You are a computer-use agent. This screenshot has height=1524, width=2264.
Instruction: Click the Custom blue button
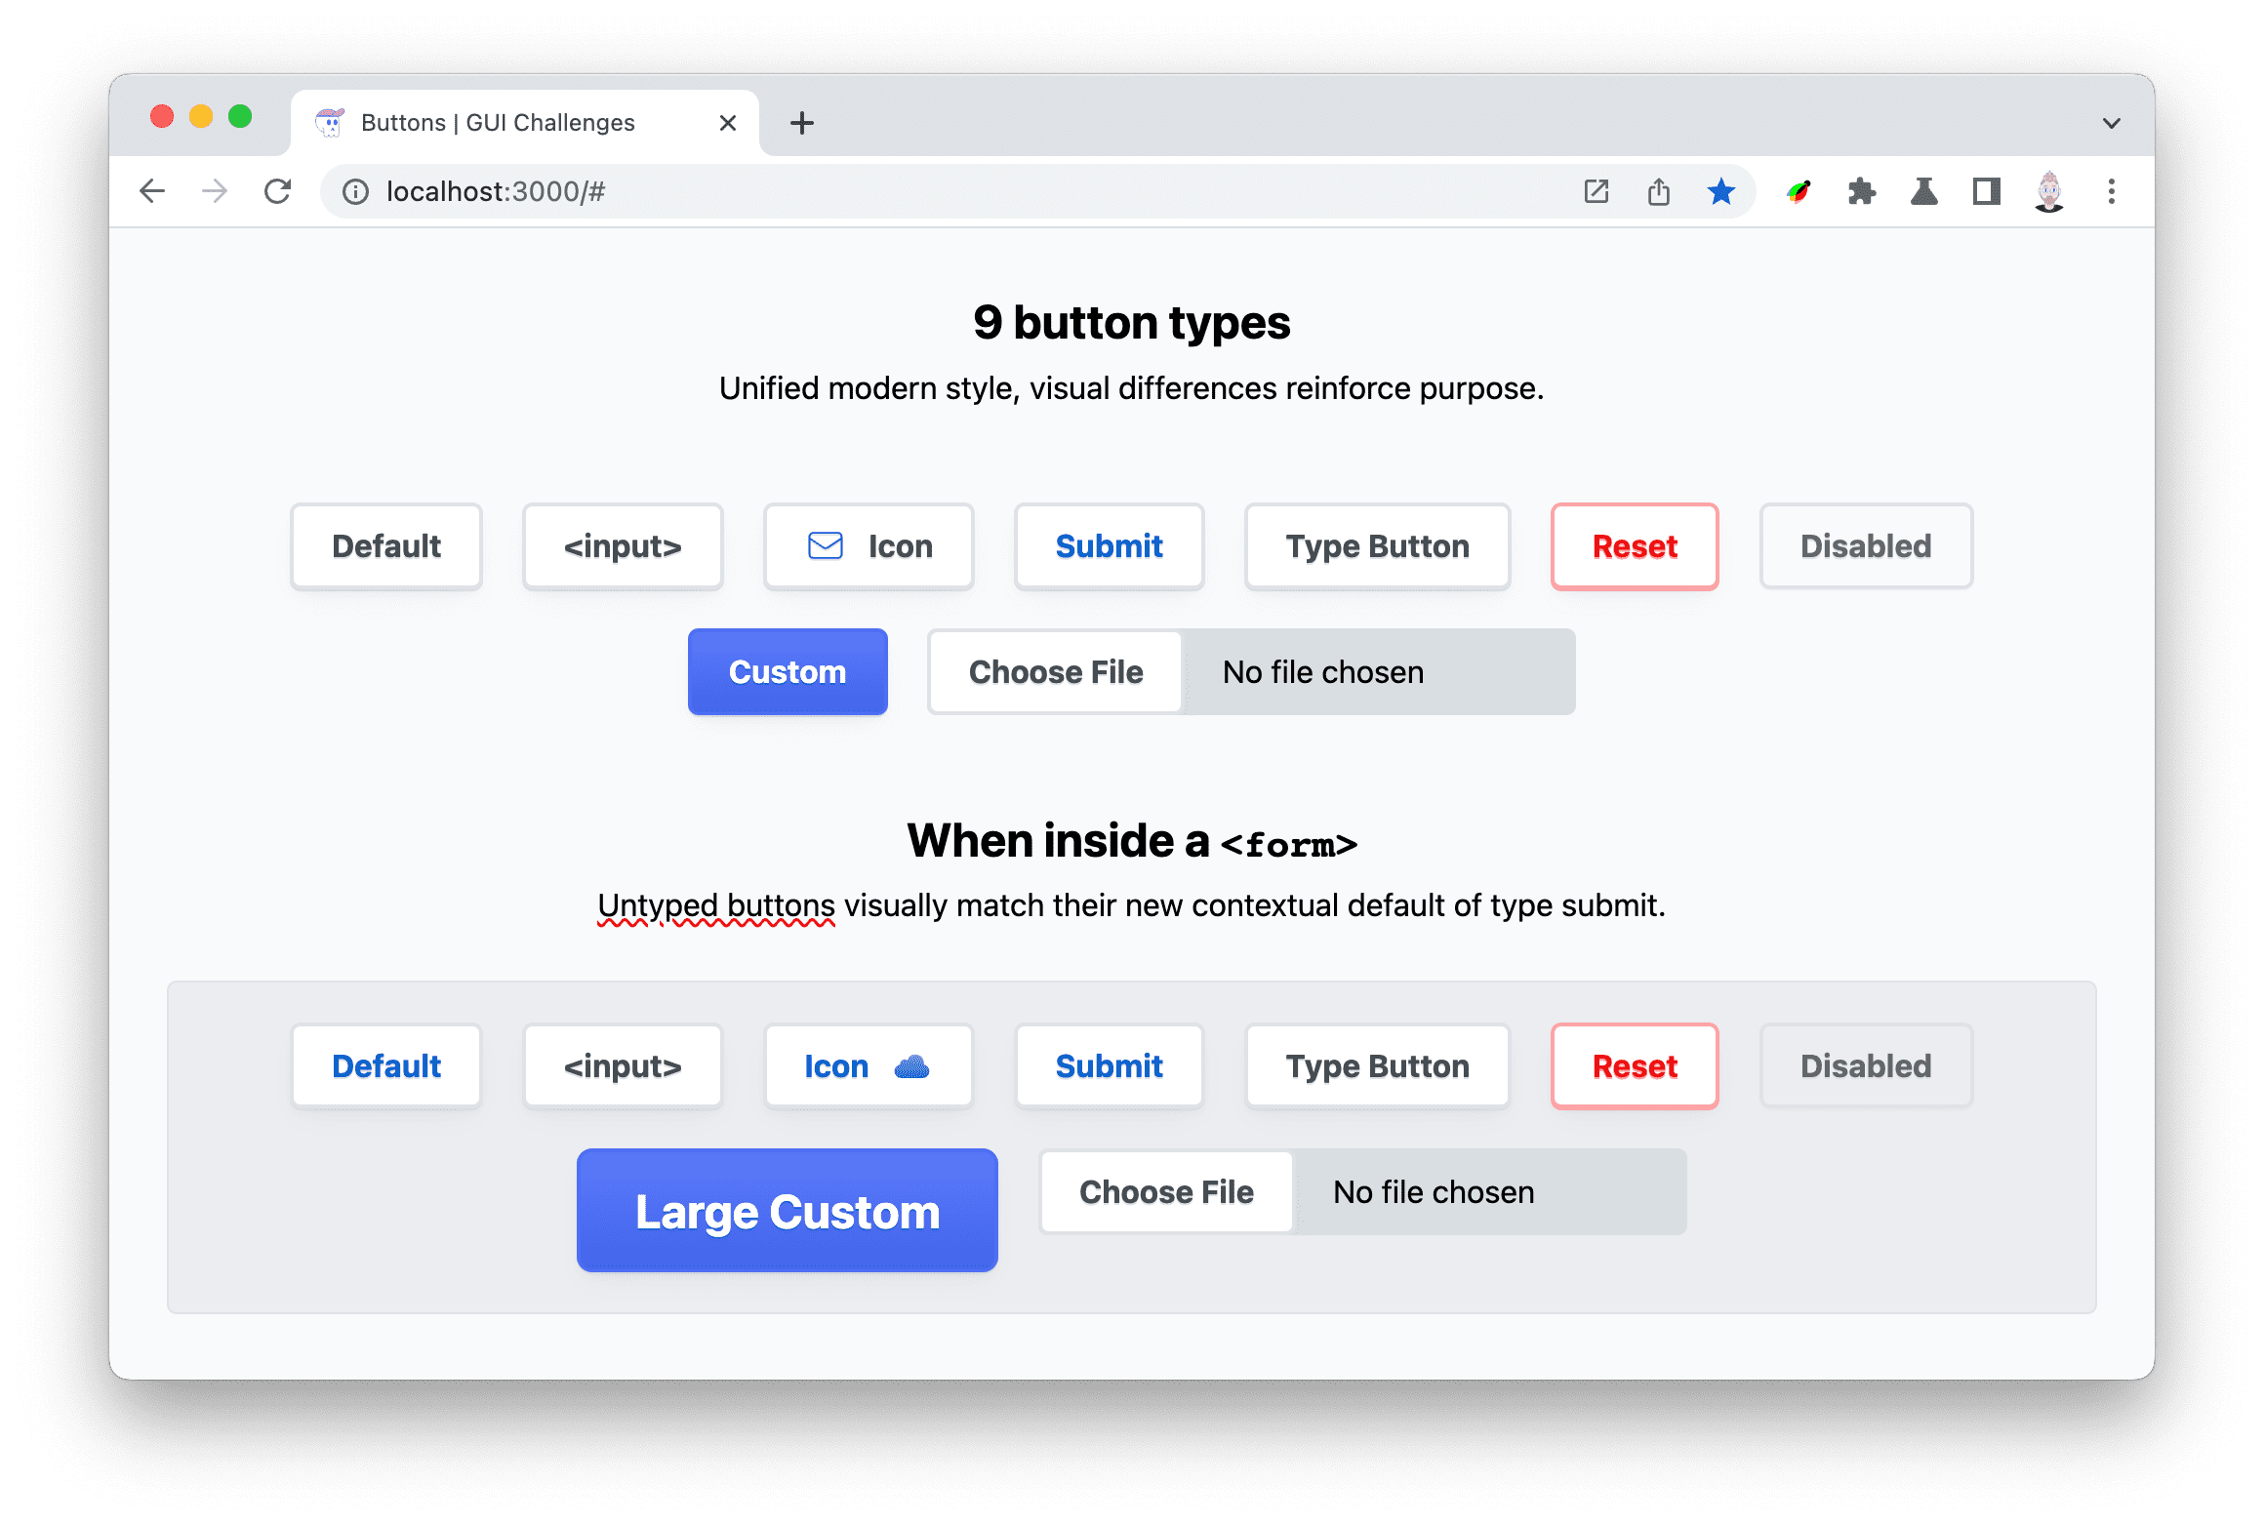[786, 668]
